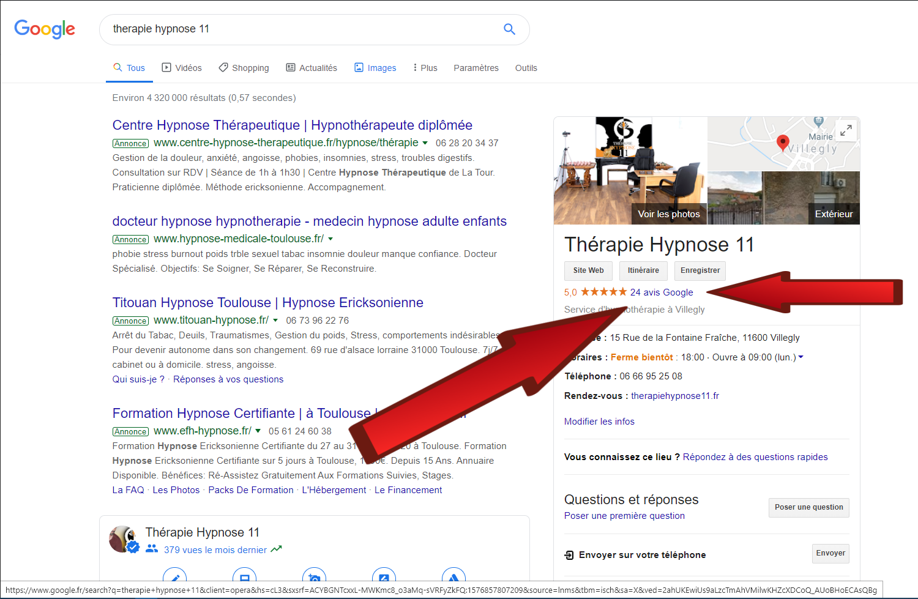Open the 24 avis Google reviews link

tap(662, 292)
